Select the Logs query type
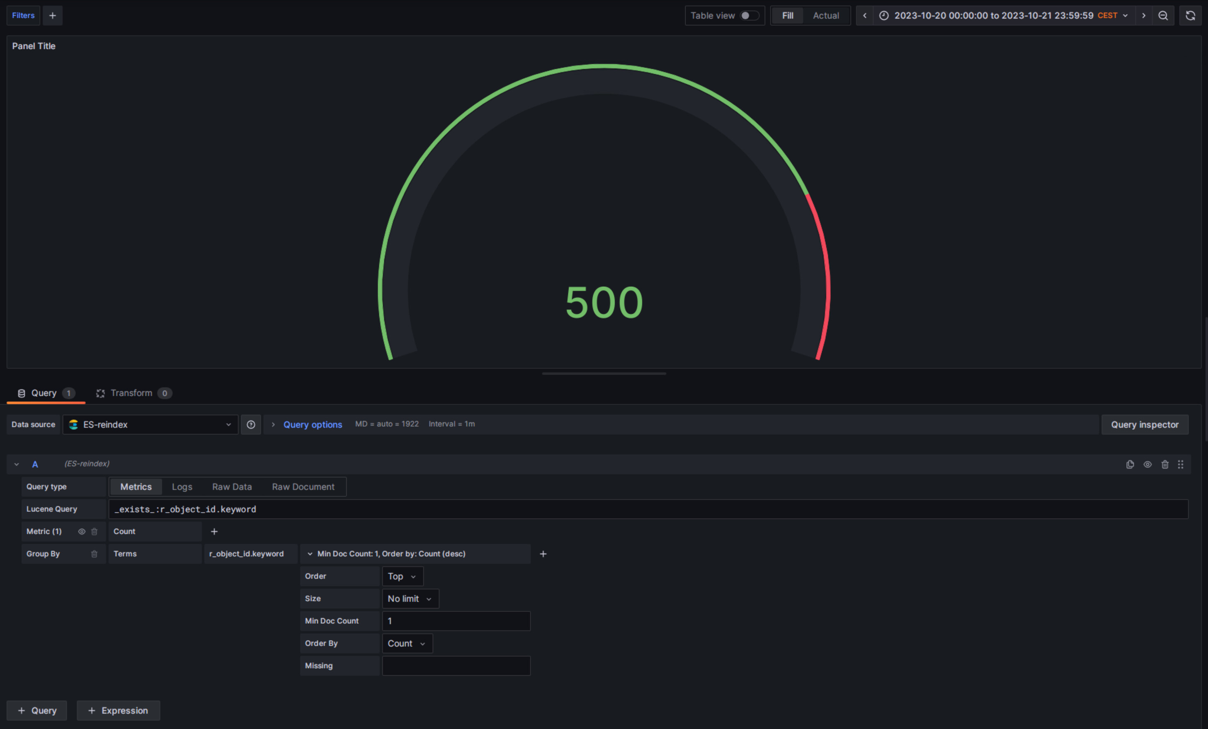The width and height of the screenshot is (1208, 729). point(182,486)
